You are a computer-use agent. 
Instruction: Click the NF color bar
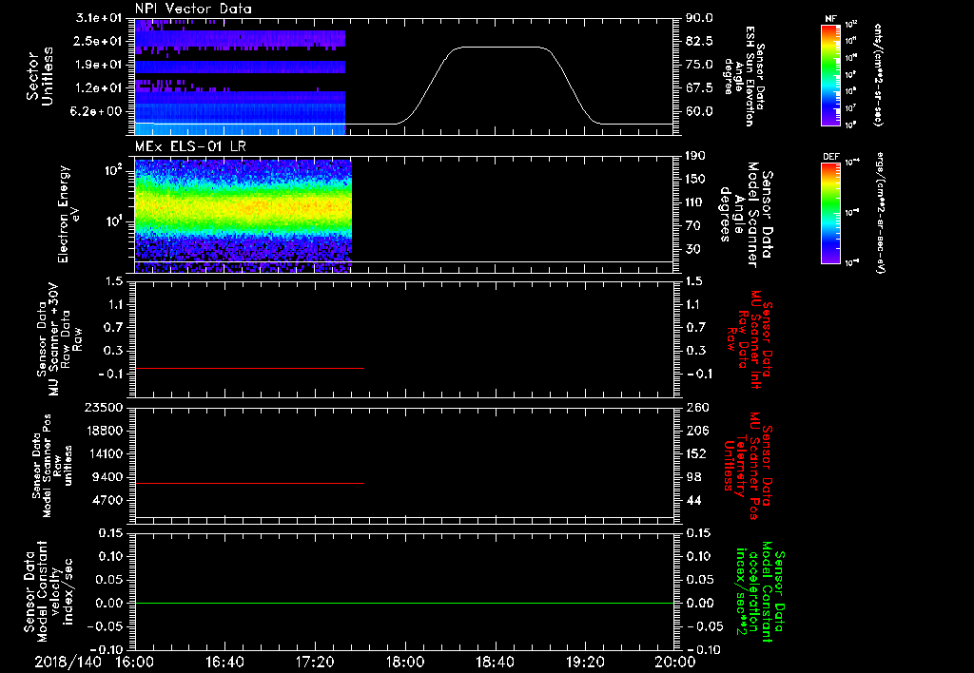click(831, 75)
